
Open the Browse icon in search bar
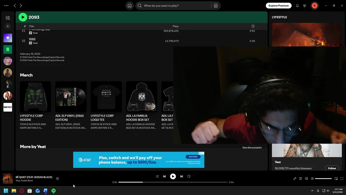215,6
